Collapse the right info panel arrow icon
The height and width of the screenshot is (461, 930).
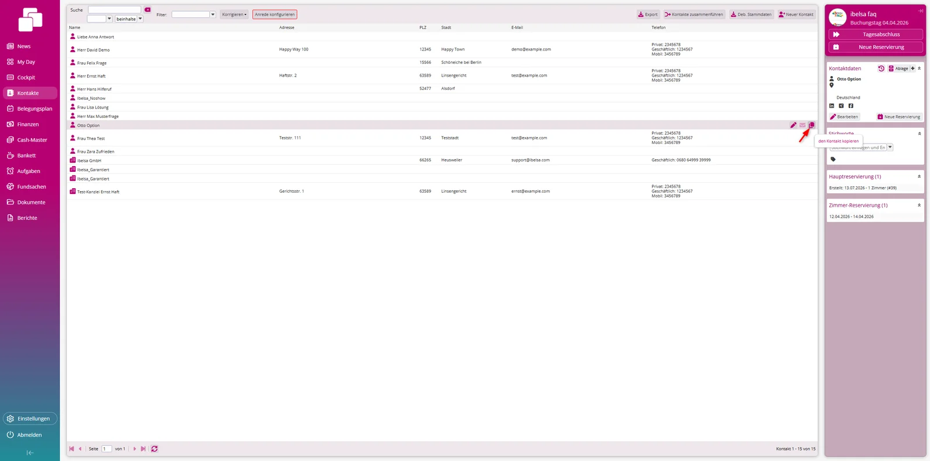(921, 10)
